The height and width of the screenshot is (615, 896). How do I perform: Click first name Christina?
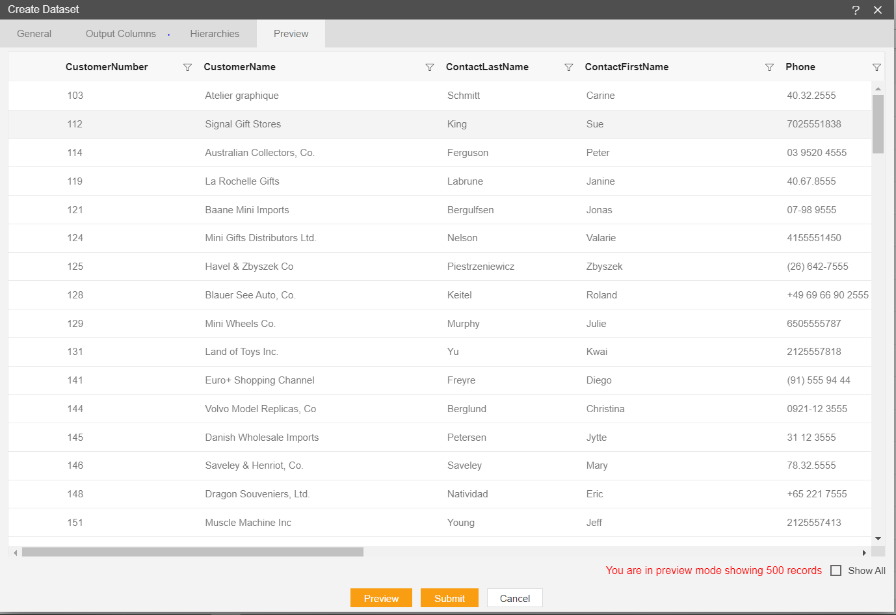(605, 409)
